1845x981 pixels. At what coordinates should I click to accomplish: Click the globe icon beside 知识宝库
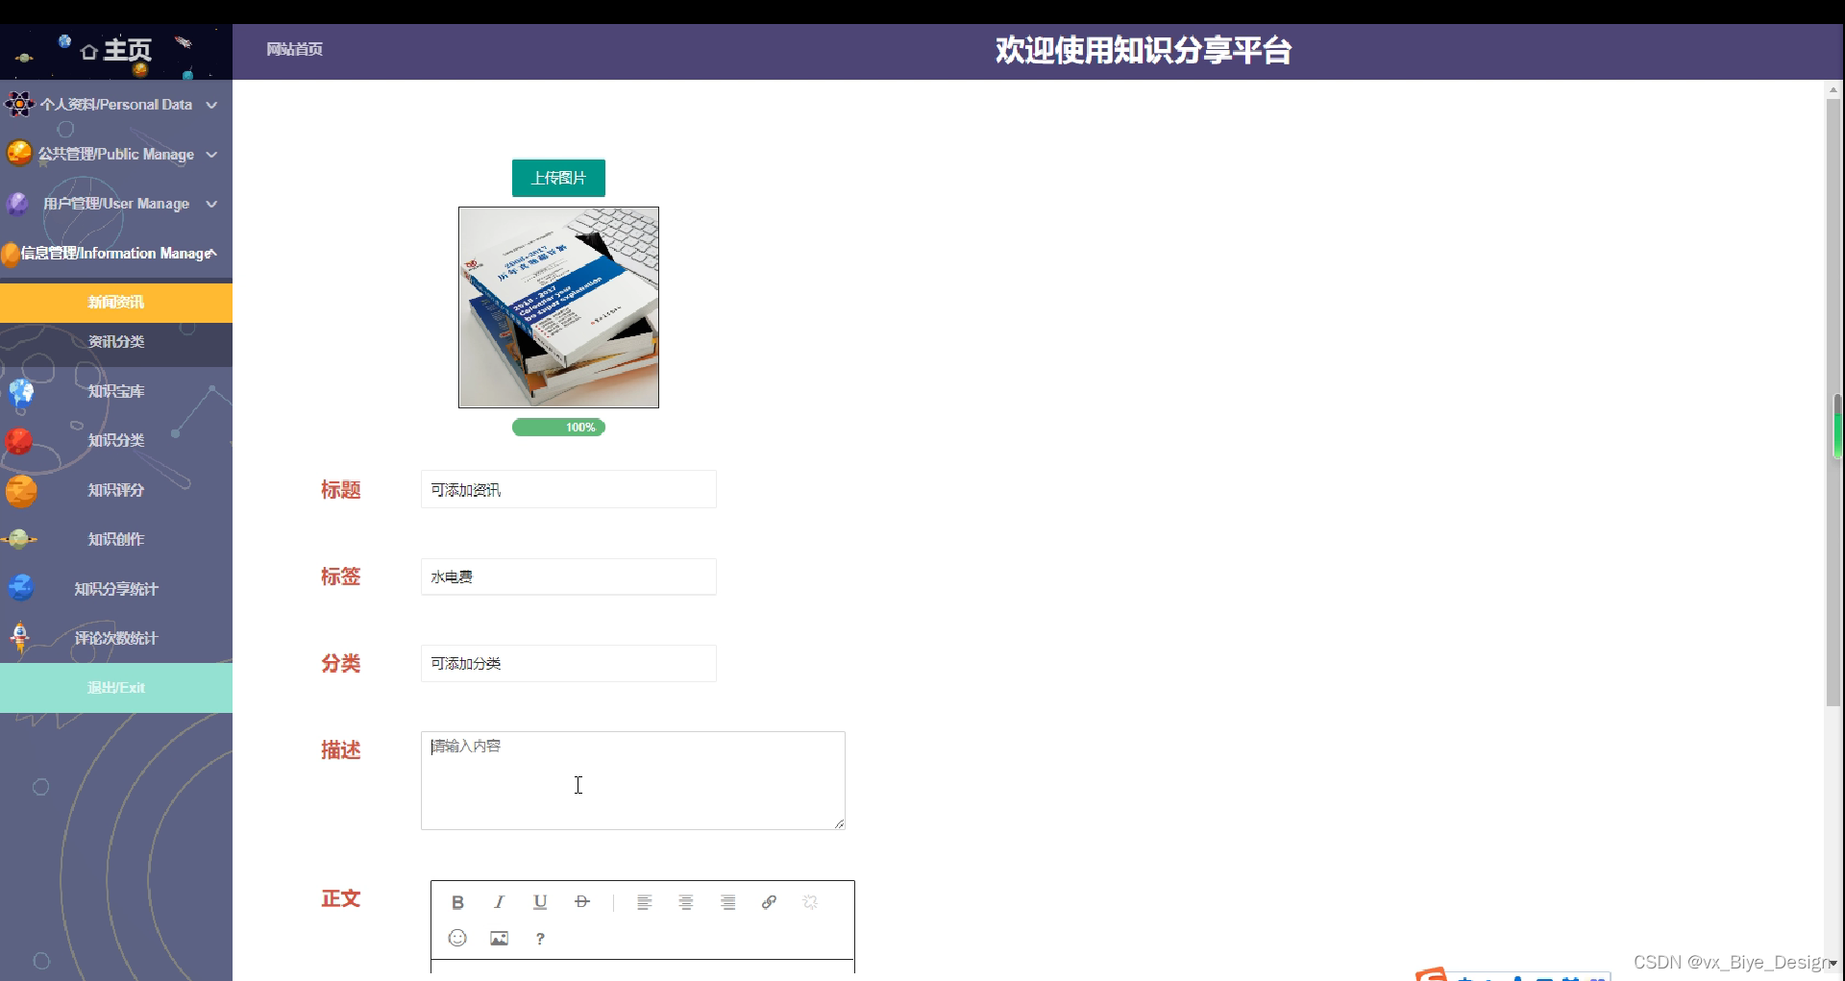point(21,392)
